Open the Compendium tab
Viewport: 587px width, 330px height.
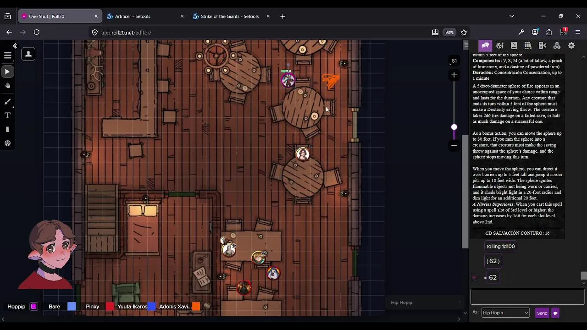point(528,45)
